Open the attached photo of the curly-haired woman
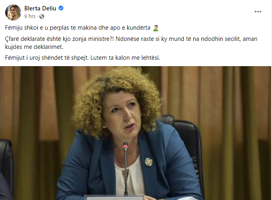The image size is (272, 200). [136, 133]
